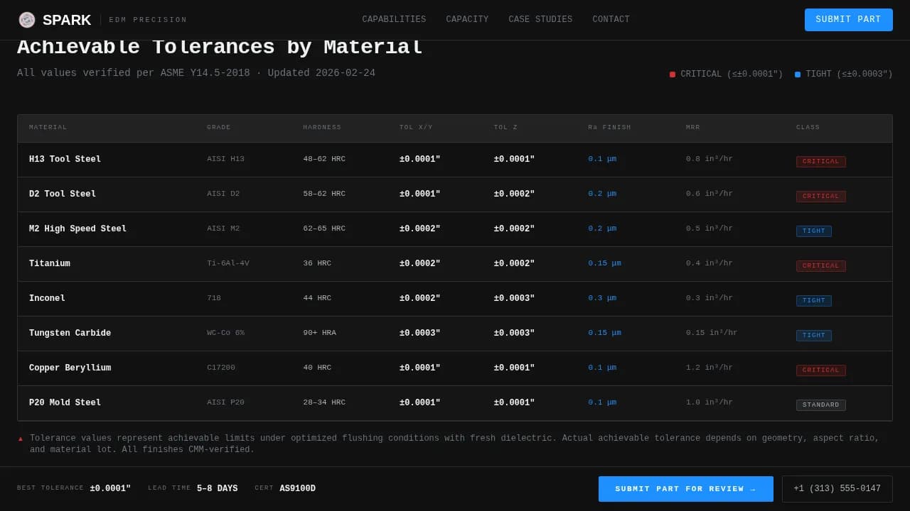Navigate to the Contact section
The width and height of the screenshot is (910, 511).
(611, 20)
